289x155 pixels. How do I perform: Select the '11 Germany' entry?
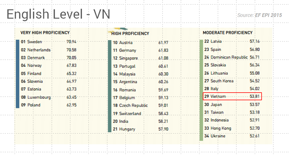pos(125,50)
